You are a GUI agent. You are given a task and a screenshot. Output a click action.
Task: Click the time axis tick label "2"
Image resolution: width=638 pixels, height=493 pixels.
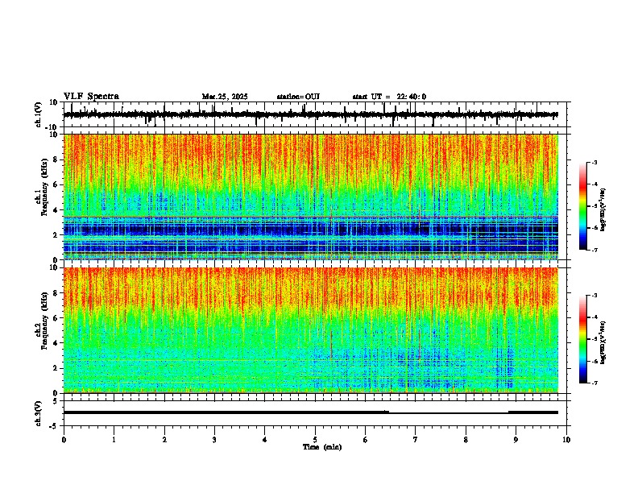tap(164, 440)
